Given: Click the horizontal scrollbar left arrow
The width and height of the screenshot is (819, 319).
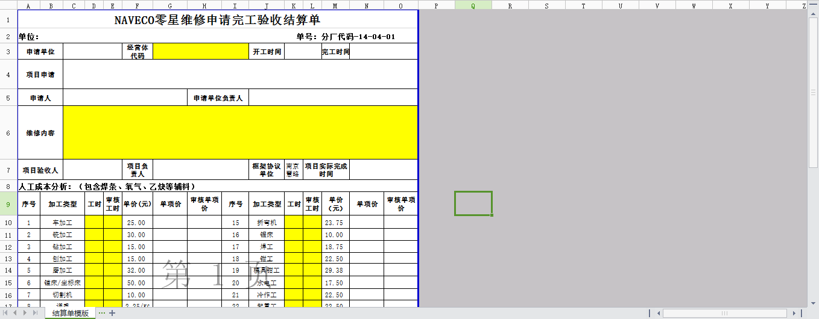Looking at the screenshot, I should pos(658,313).
